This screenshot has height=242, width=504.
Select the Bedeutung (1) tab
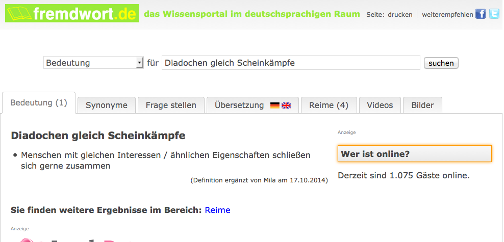pos(39,103)
